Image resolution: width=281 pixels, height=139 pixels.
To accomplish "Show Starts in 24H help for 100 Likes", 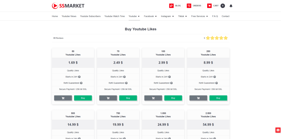I will [x=170, y=77].
